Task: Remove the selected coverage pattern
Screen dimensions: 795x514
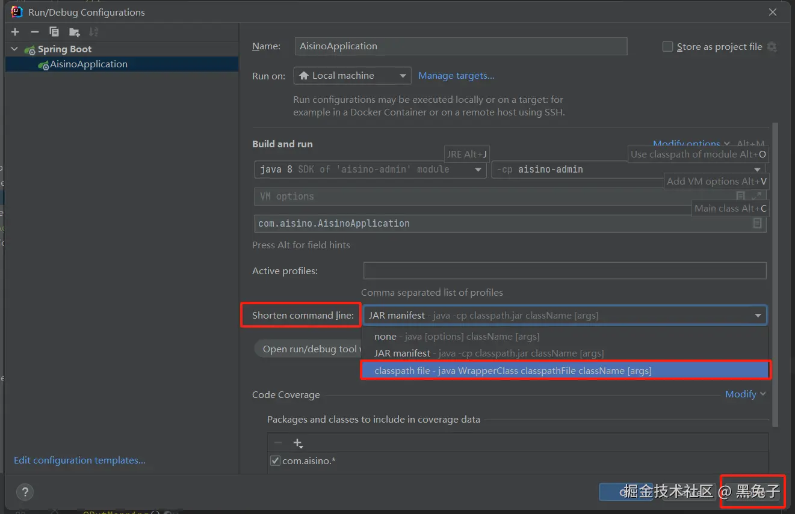Action: [x=278, y=443]
